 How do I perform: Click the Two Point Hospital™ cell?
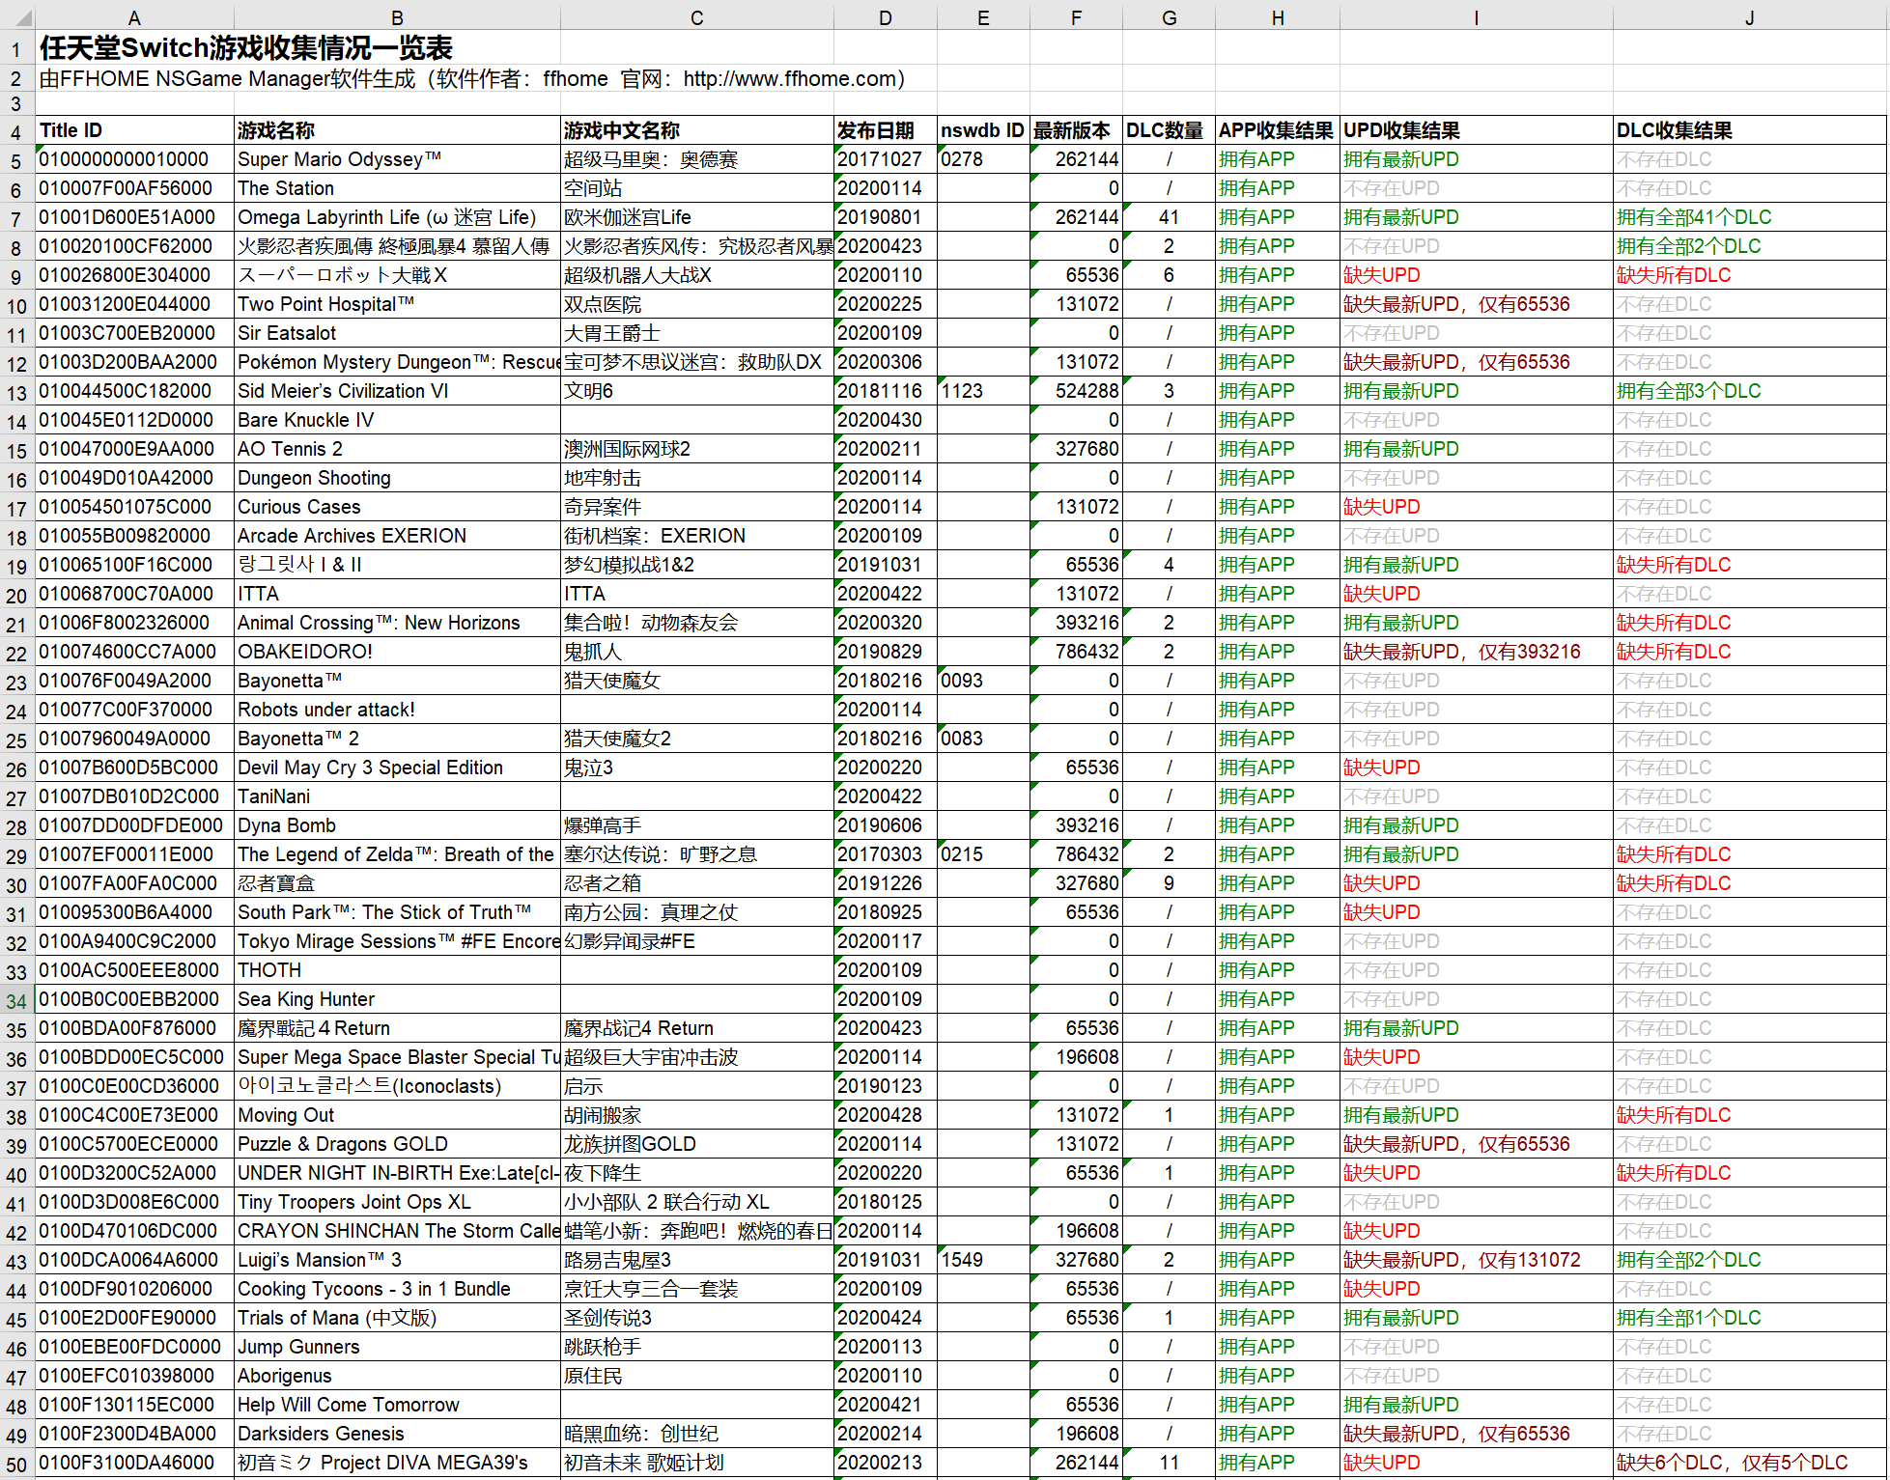(x=398, y=304)
